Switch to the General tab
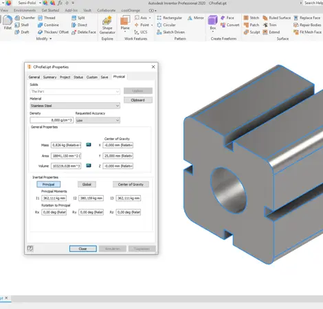 (x=34, y=77)
